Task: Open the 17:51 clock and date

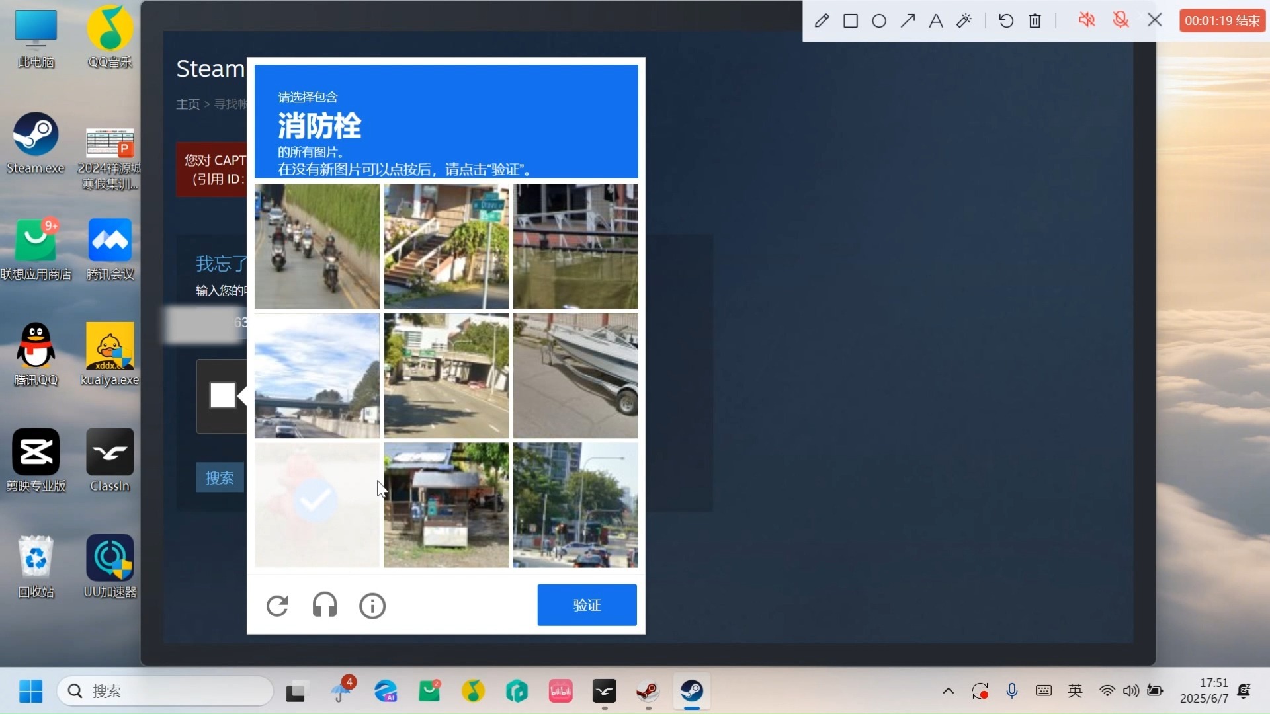Action: tap(1204, 691)
